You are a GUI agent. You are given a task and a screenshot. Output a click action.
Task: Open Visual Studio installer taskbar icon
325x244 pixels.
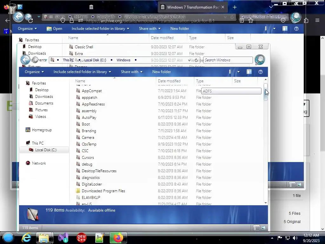click(63, 238)
